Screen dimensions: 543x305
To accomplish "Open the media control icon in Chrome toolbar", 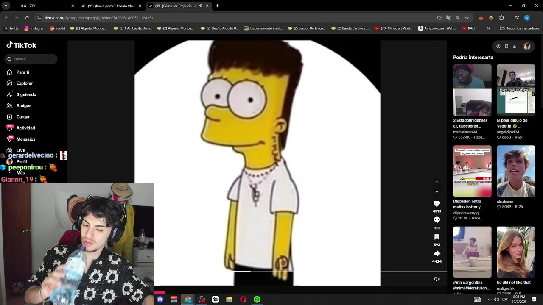I will coord(516,18).
